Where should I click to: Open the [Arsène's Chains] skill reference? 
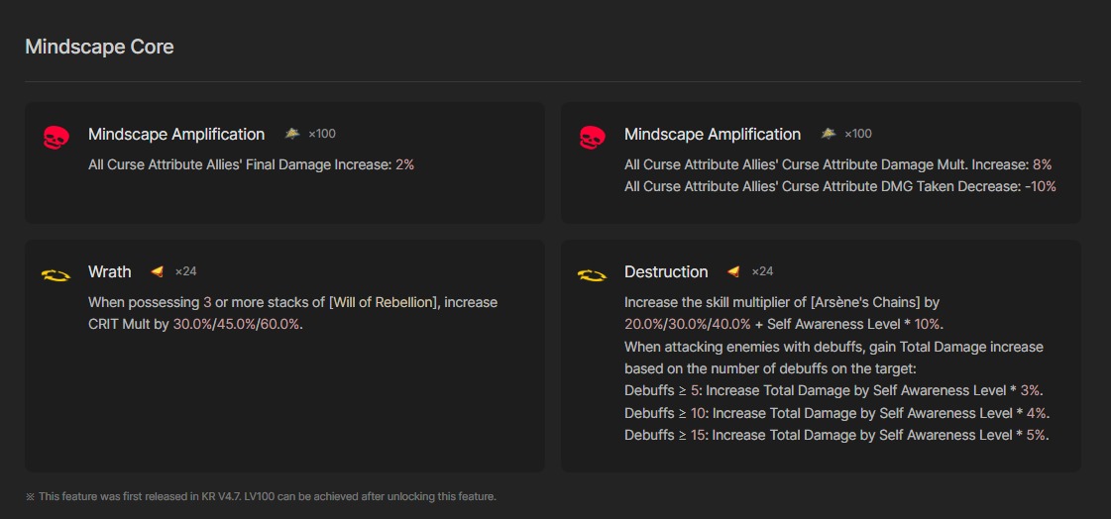tap(845, 302)
